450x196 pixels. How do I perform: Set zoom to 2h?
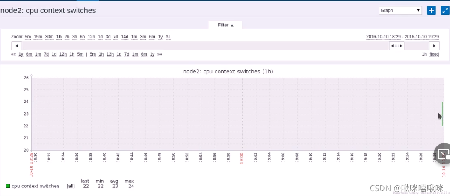[67, 37]
